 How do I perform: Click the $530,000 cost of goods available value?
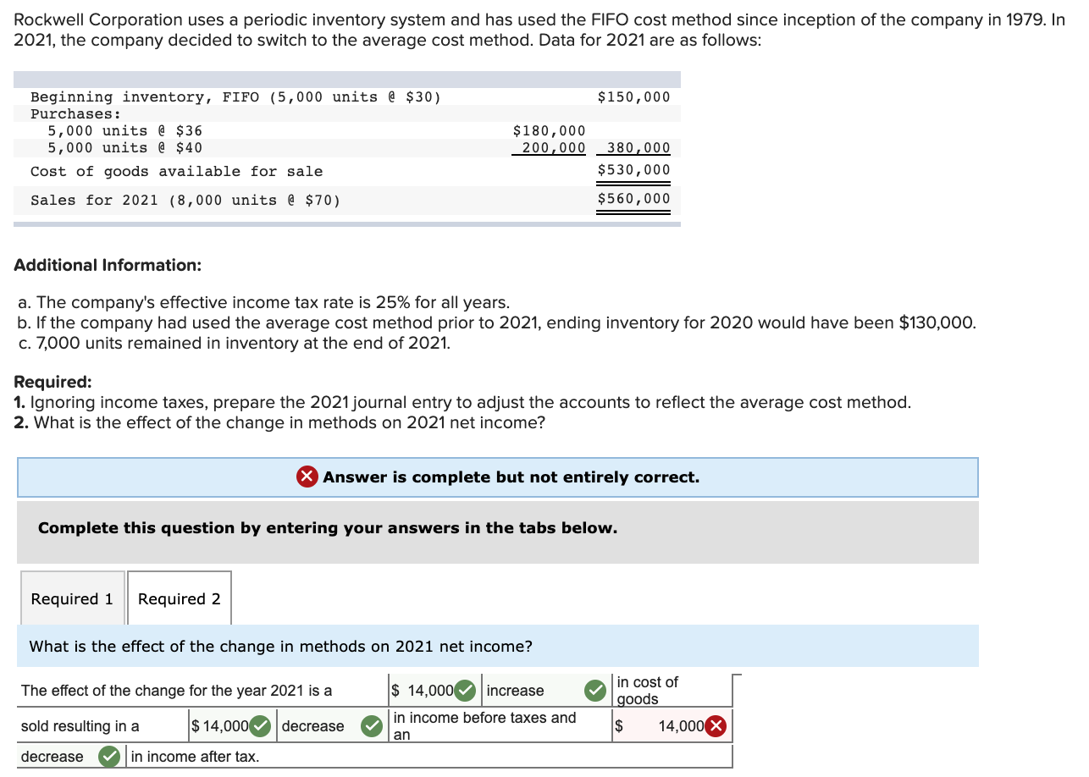[633, 170]
